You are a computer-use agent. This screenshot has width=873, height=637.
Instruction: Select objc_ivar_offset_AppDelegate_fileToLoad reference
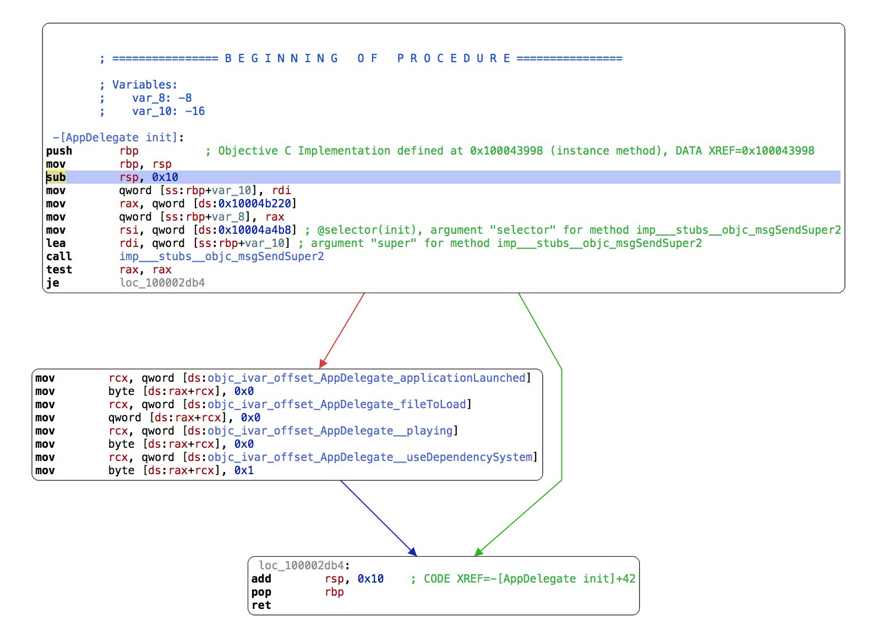[336, 404]
